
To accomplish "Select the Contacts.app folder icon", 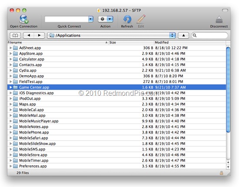I will click(15, 65).
